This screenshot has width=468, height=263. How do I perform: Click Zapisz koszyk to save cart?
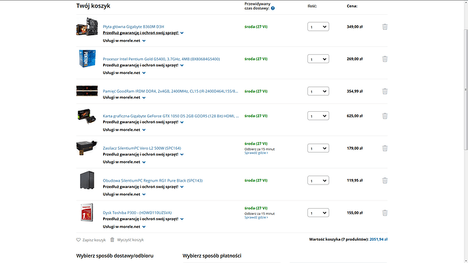pos(94,240)
